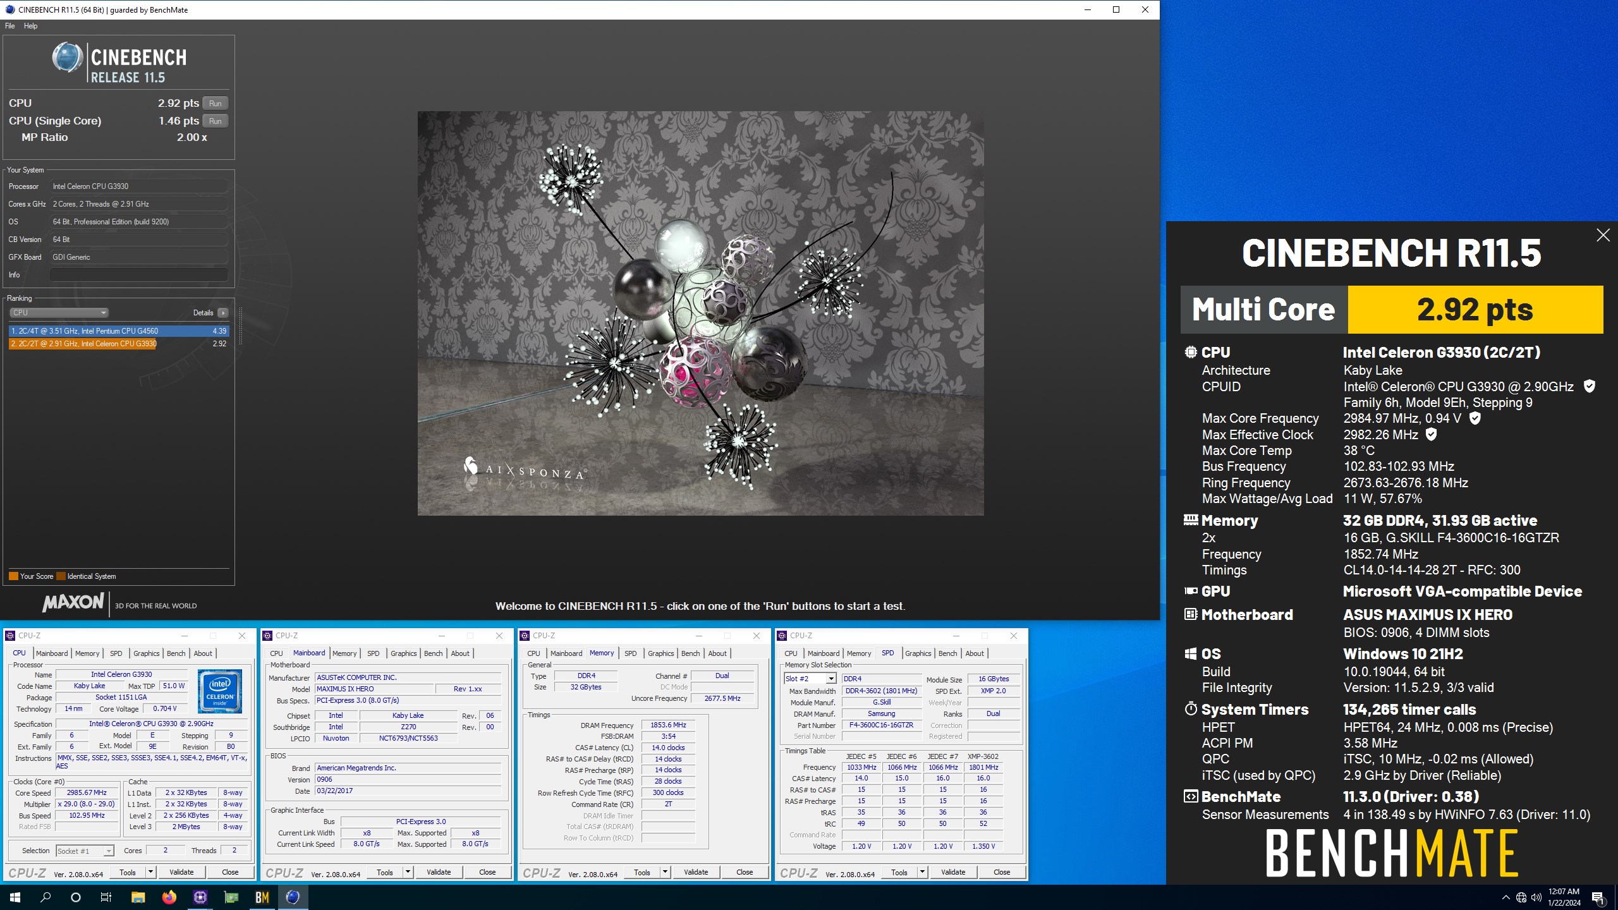
Task: Open the Windows Start menu
Action: click(x=15, y=897)
